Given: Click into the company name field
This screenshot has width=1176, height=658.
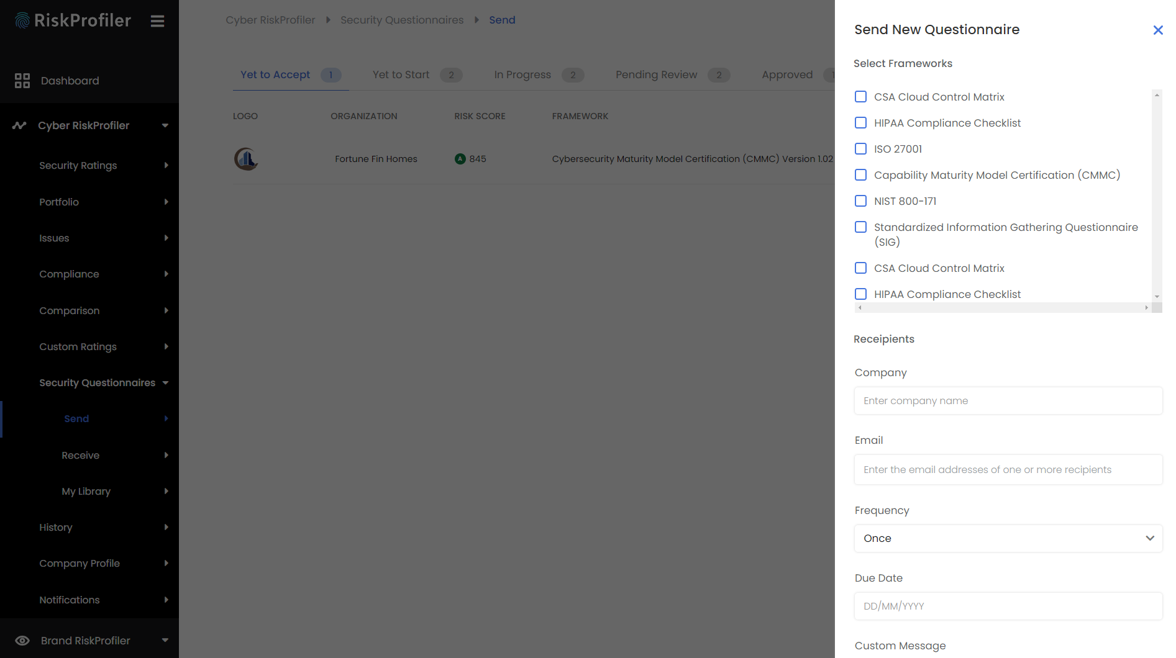Looking at the screenshot, I should click(1008, 401).
